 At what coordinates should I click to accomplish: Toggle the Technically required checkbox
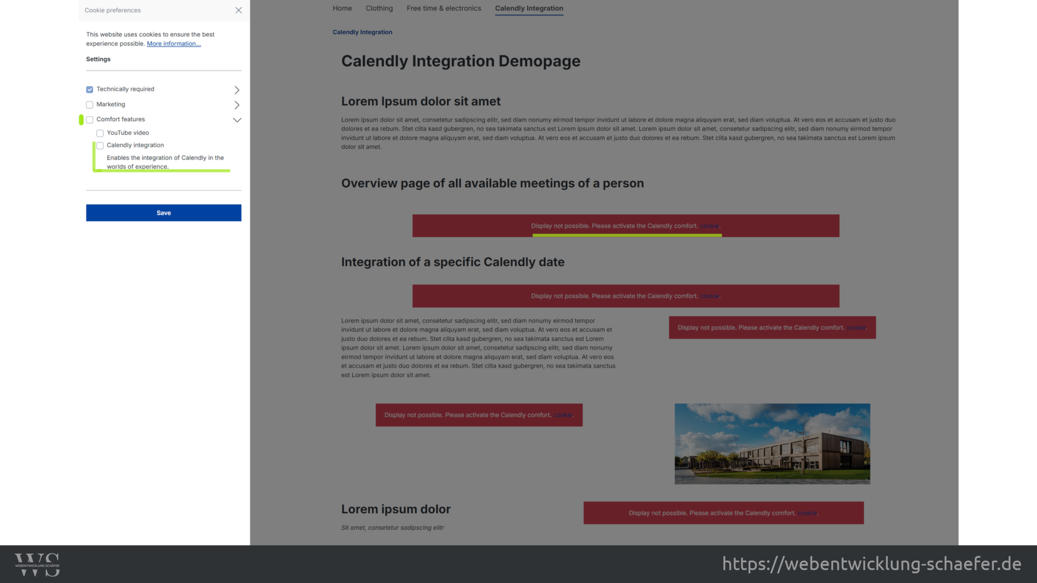[x=89, y=89]
